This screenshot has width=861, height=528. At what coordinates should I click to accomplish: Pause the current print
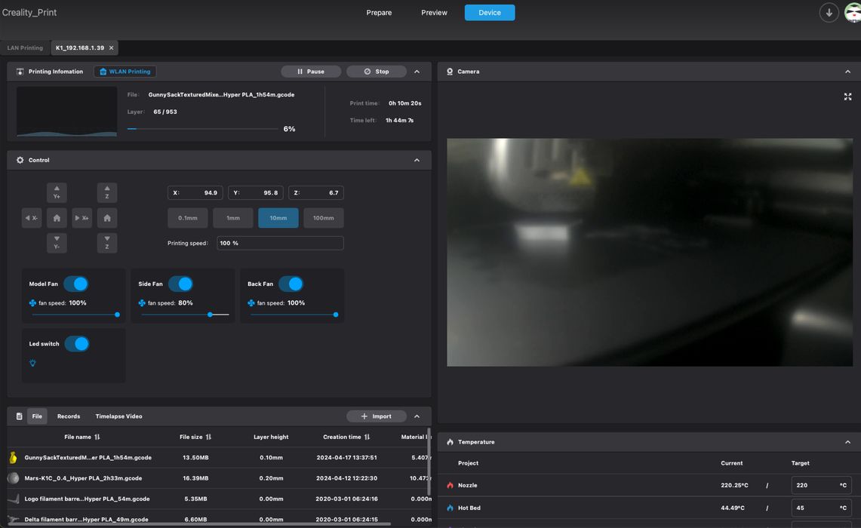pos(310,72)
